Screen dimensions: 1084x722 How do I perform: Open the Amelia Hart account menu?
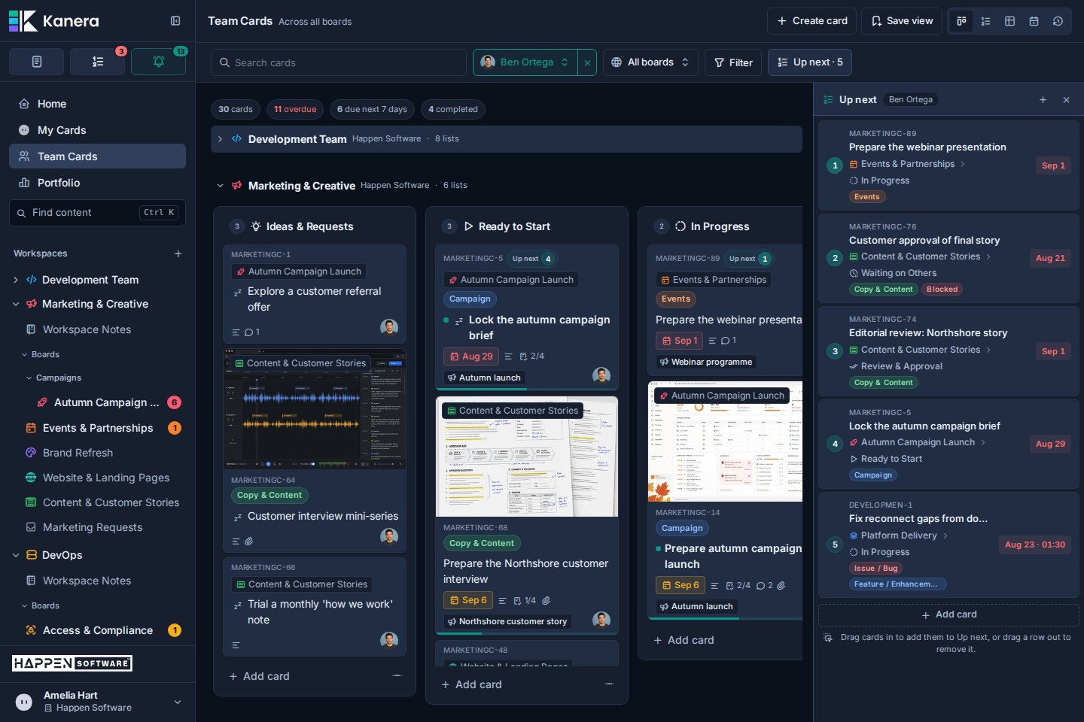98,702
